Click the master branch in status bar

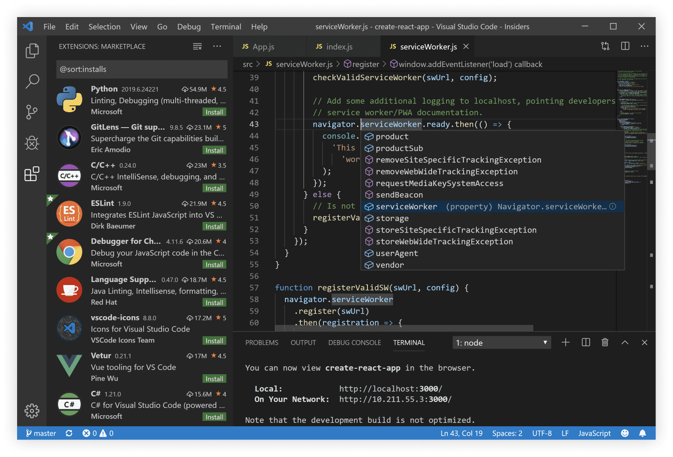tap(41, 433)
